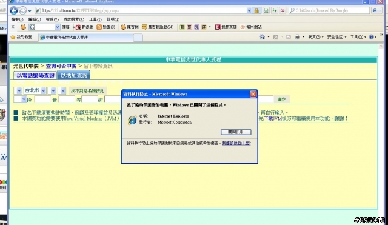Screen dimensions: 388x225
Task: Expand the address bar URL history dropdown
Action: tap(249, 10)
